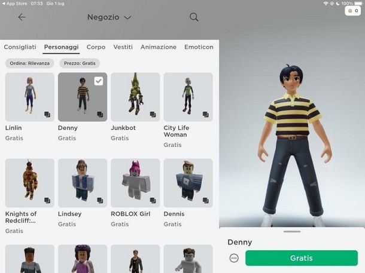Open the Corpo tab
This screenshot has height=273, width=365.
click(96, 47)
